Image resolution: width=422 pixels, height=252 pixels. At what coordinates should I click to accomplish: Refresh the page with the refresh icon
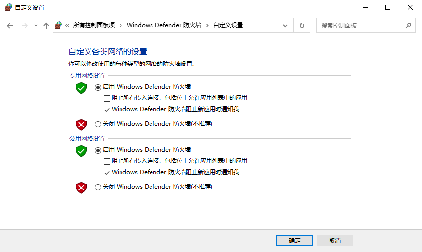pyautogui.click(x=302, y=25)
